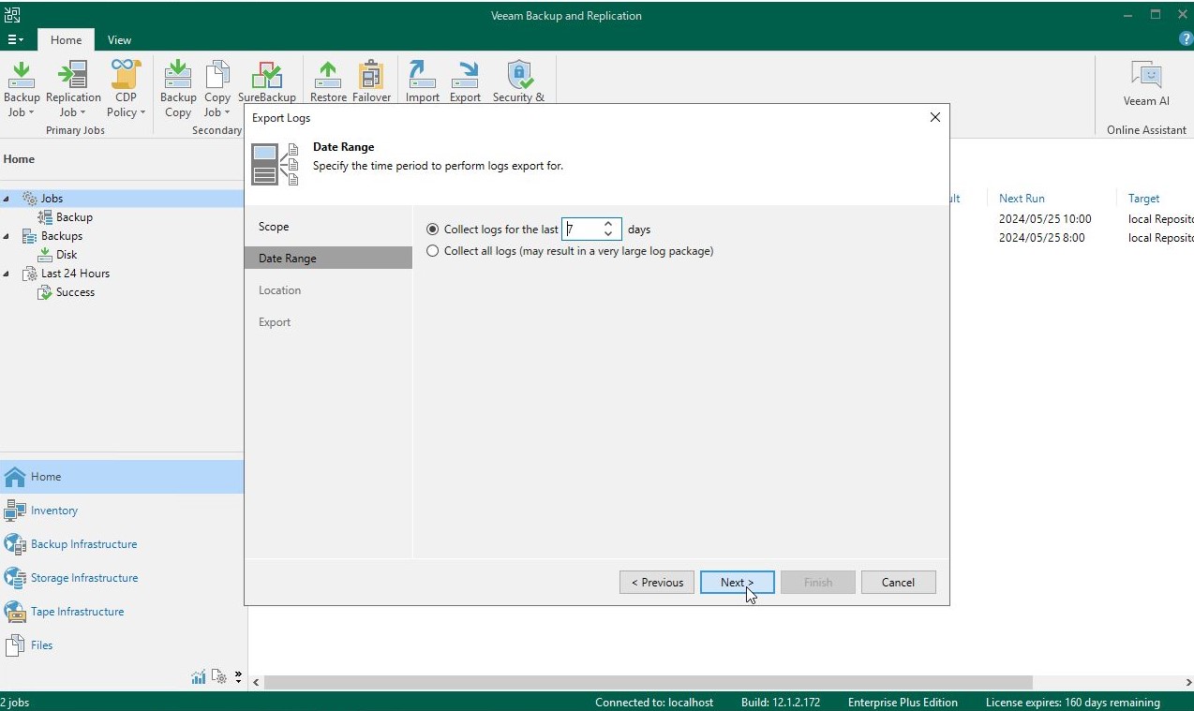
Task: Click the Next button
Action: pos(738,583)
